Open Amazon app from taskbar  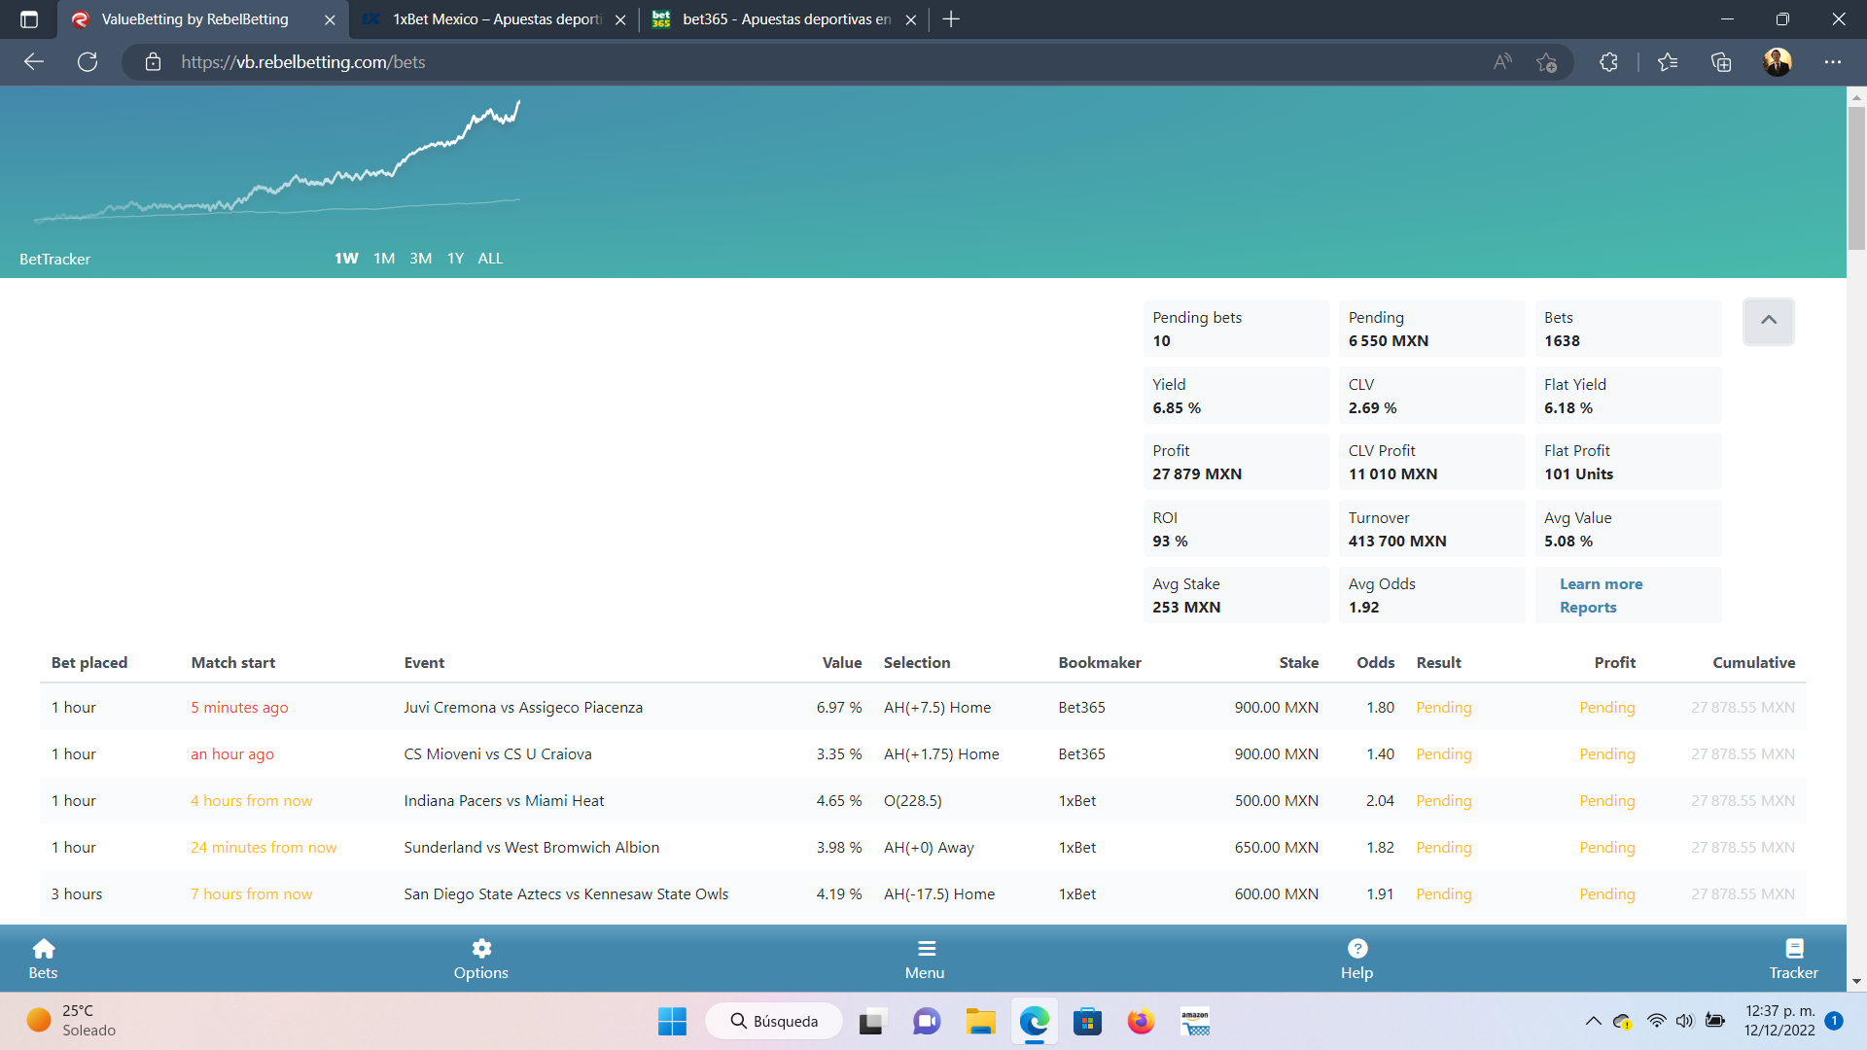[x=1195, y=1021]
